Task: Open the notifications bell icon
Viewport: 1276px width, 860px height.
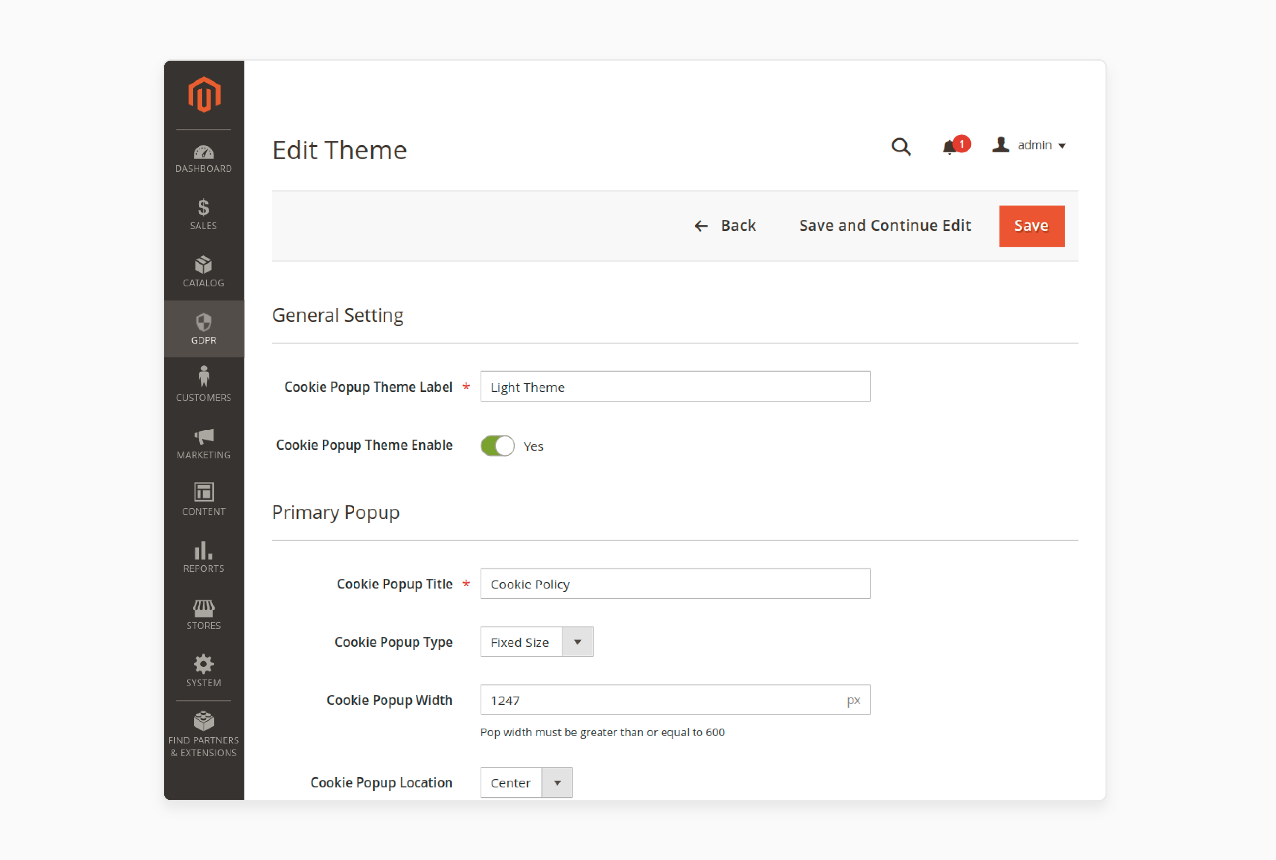Action: [949, 148]
